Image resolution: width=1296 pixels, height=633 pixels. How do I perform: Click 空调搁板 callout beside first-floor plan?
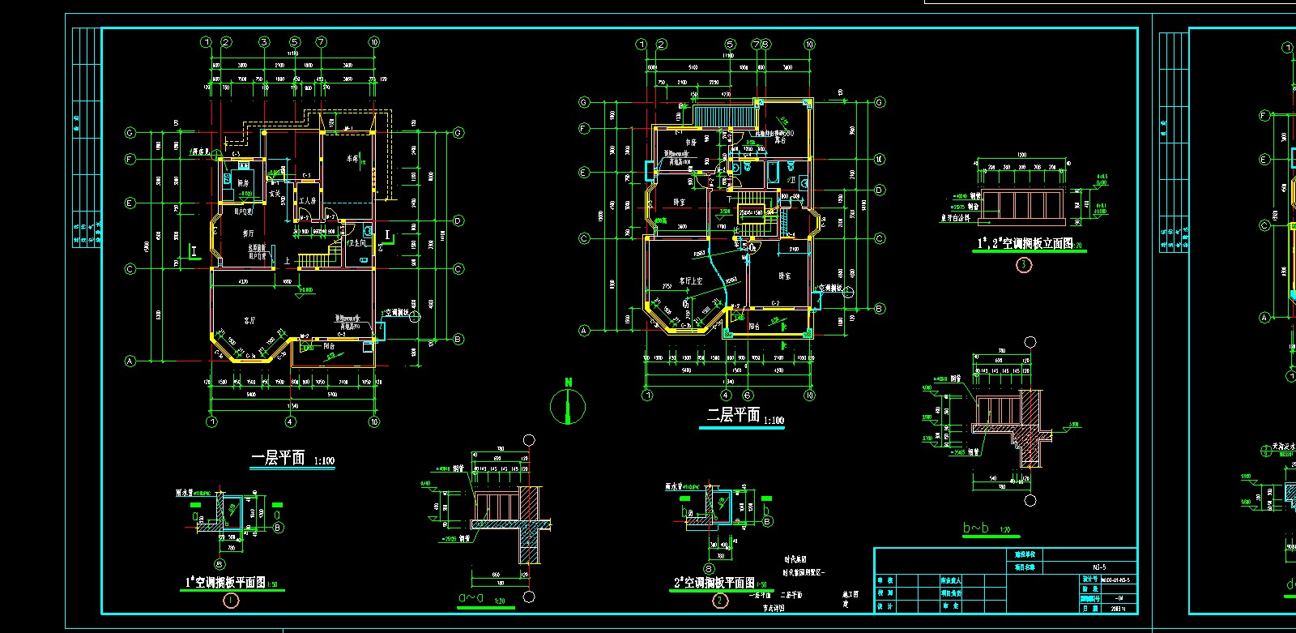coord(399,311)
